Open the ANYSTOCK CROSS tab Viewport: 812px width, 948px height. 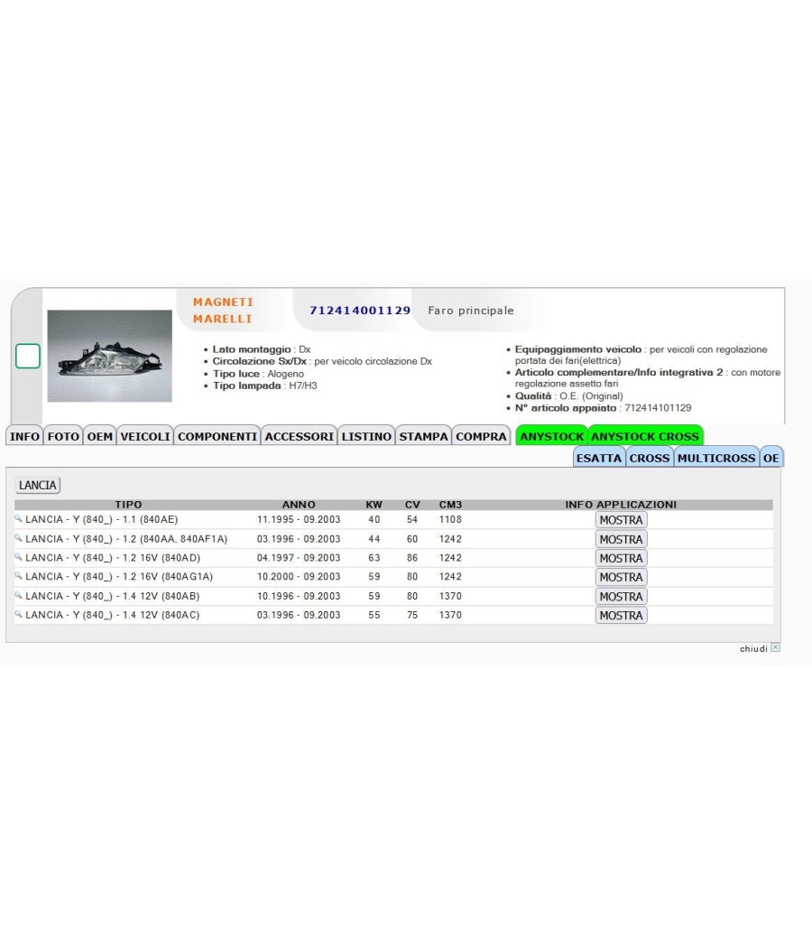click(x=645, y=436)
